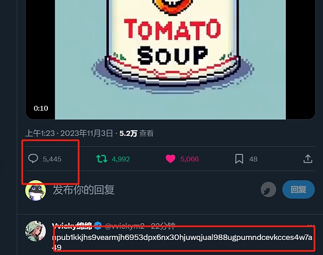Viewport: 323px width, 255px height.
Task: Expand the reply's more options dots
Action: [312, 226]
